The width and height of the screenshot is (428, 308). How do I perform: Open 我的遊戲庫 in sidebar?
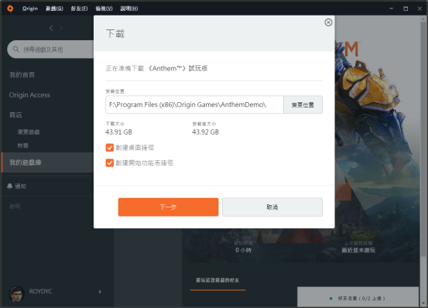pyautogui.click(x=47, y=163)
